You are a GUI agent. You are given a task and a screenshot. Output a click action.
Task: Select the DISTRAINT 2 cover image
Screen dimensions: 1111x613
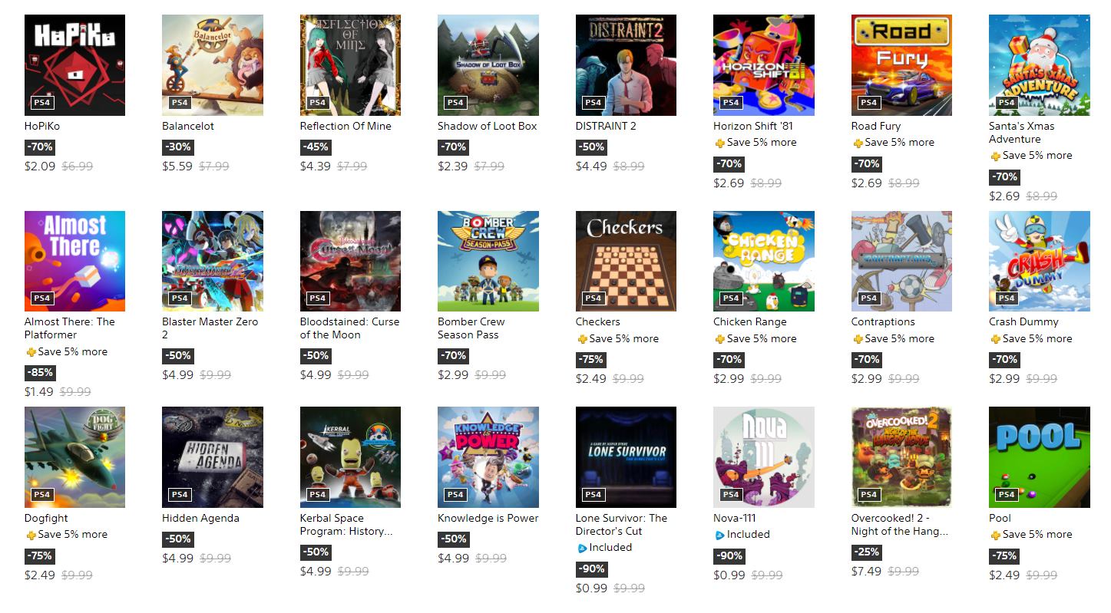click(626, 65)
